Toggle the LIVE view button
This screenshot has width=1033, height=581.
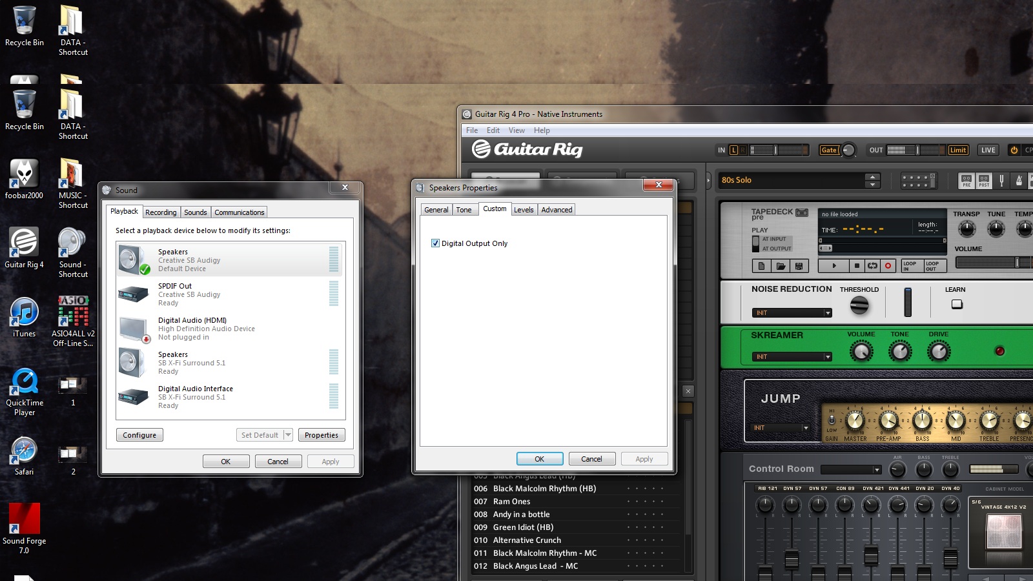pos(988,150)
